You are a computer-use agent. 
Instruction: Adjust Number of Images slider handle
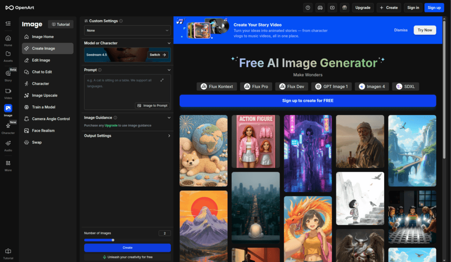pos(113,240)
